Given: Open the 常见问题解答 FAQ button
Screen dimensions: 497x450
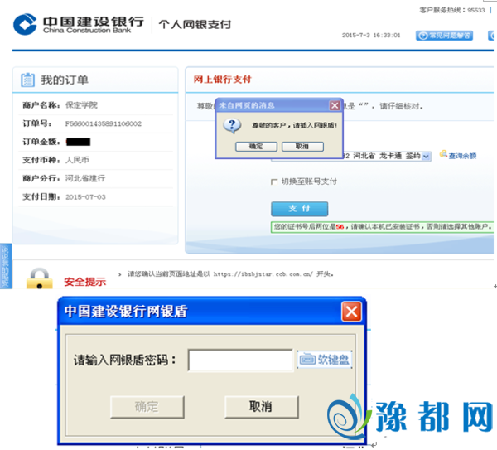Looking at the screenshot, I should tap(444, 36).
